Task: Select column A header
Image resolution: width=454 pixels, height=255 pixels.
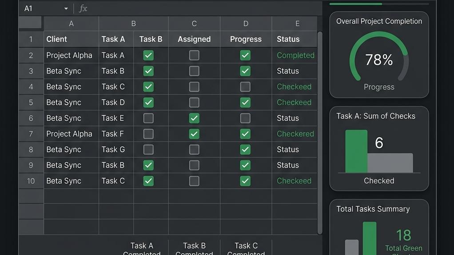Action: point(71,24)
